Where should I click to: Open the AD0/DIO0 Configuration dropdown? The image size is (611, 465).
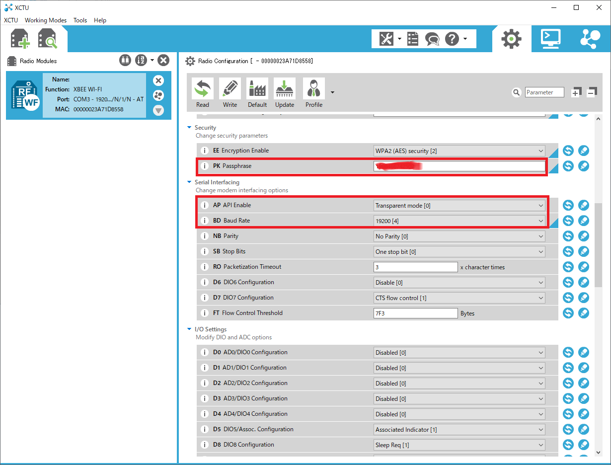(459, 352)
